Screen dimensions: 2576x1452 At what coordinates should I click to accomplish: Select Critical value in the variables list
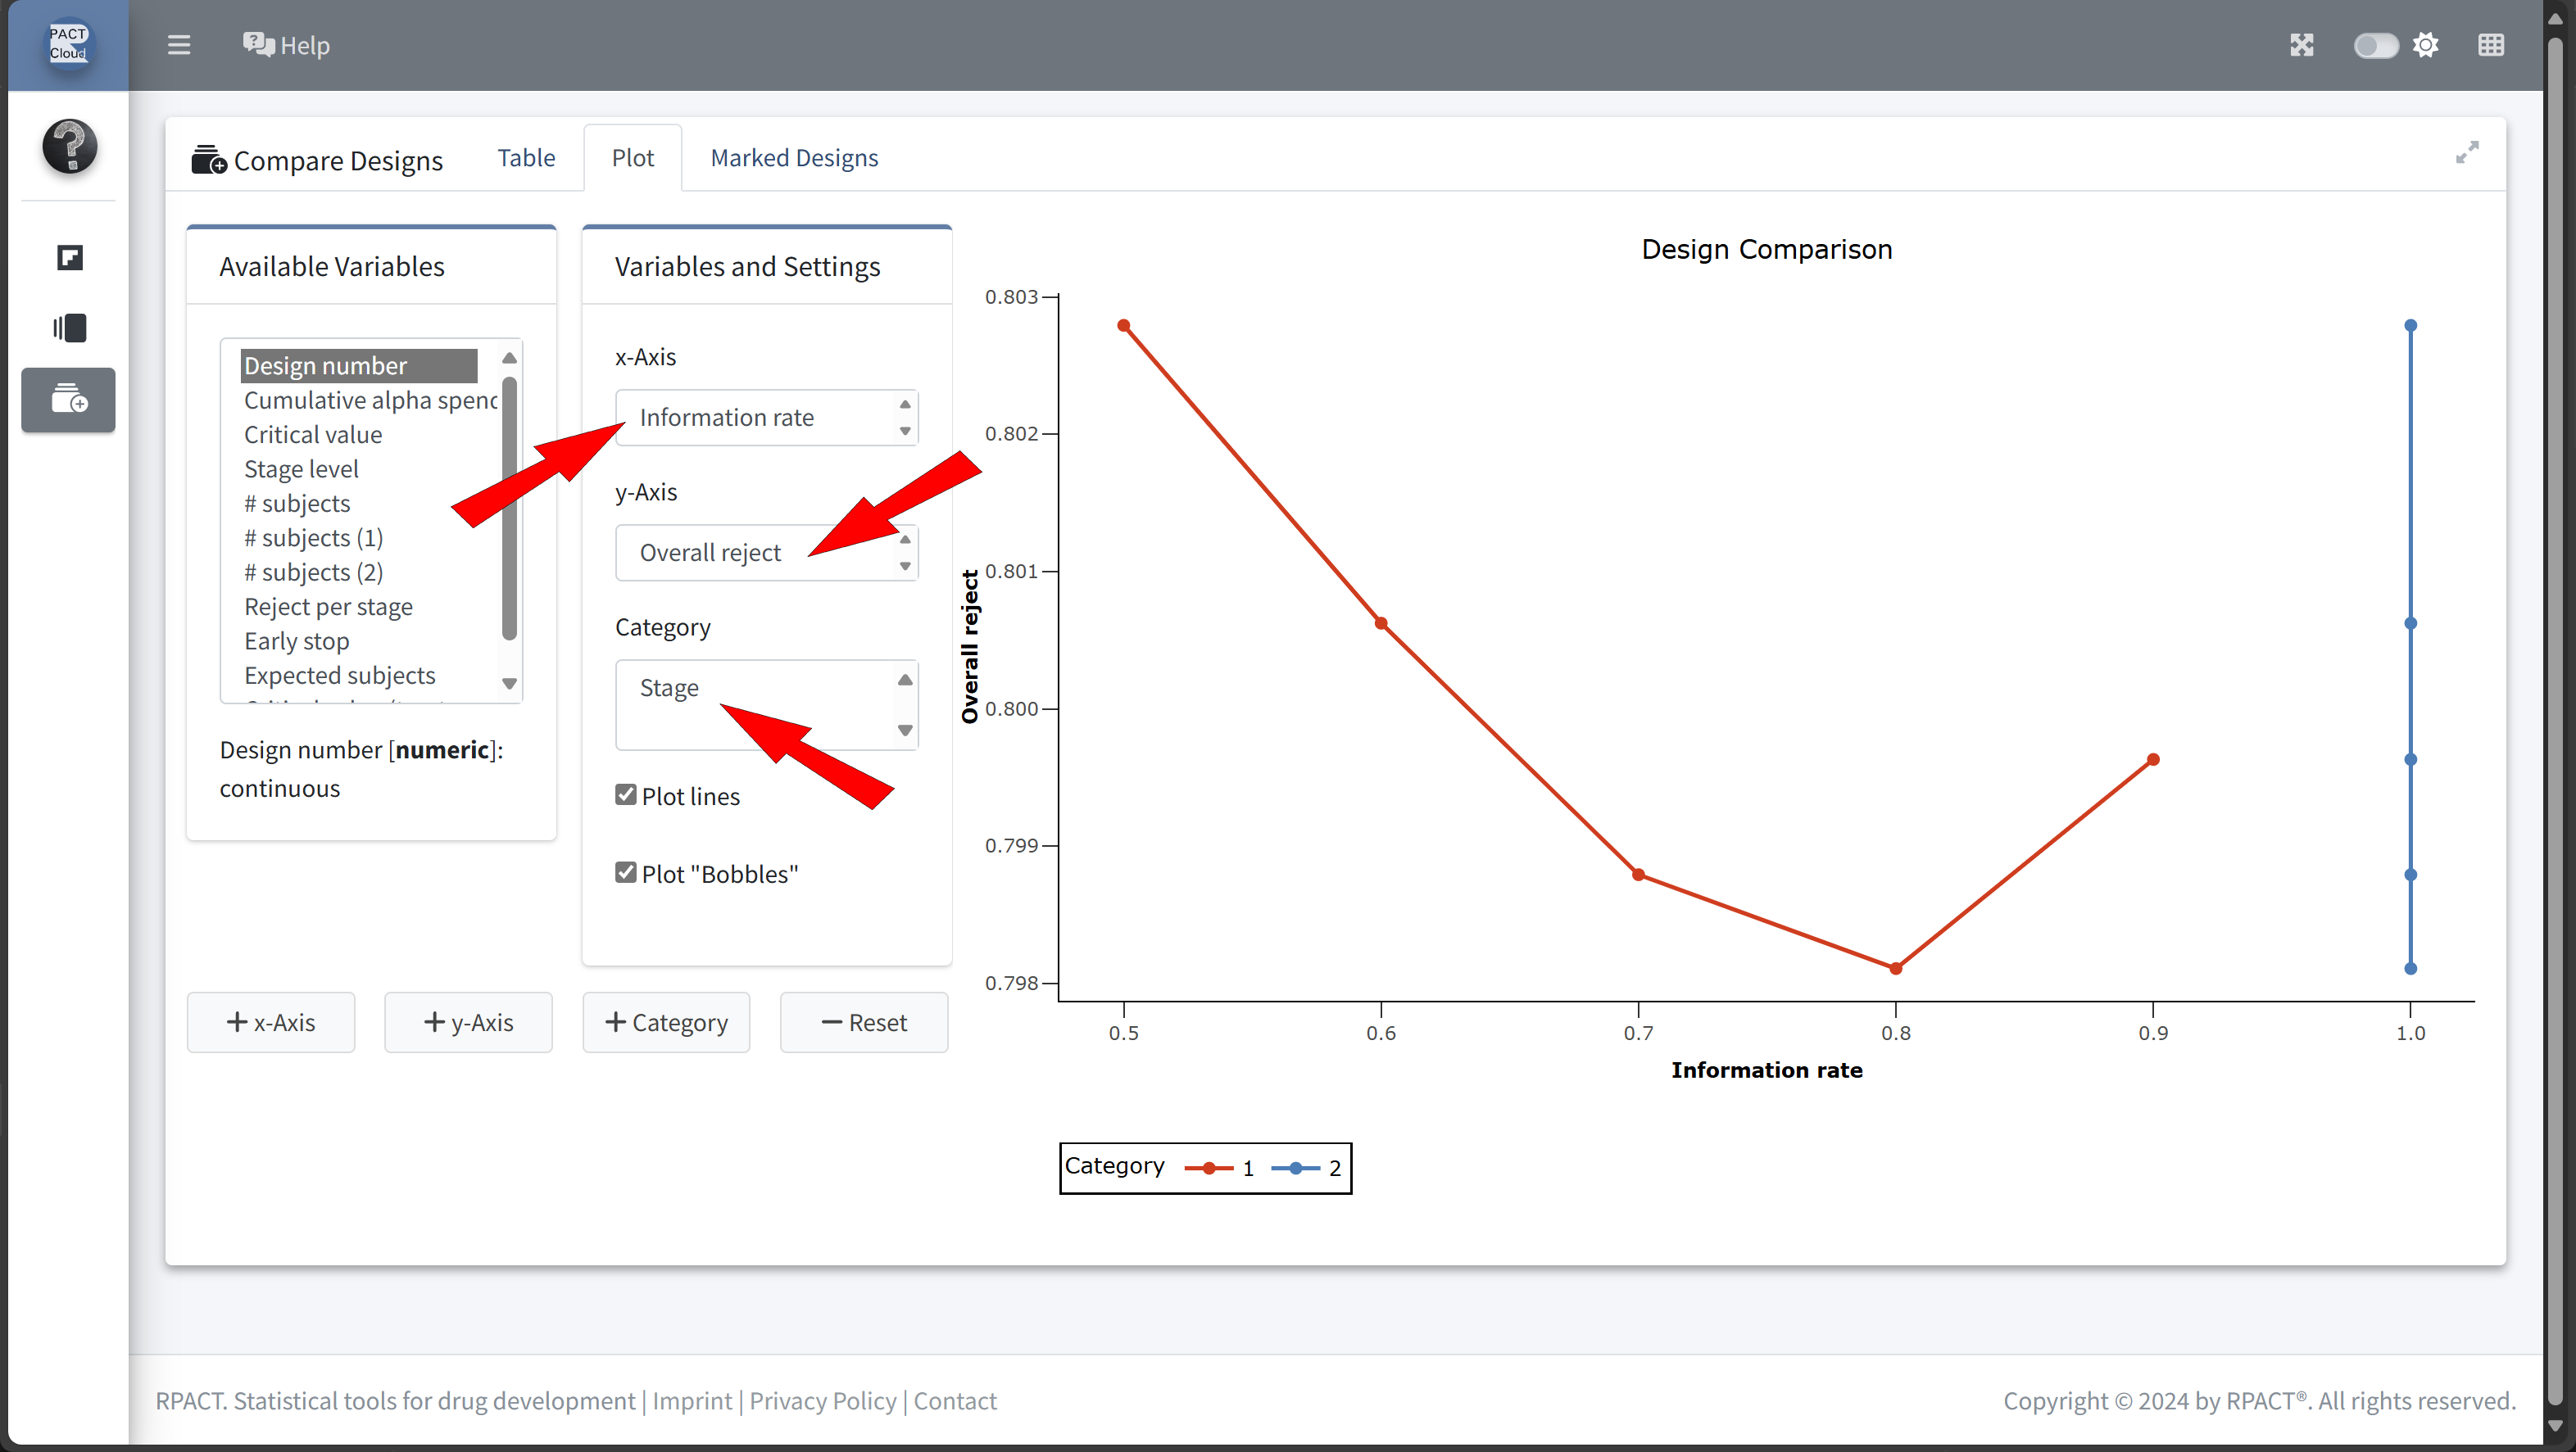(x=313, y=435)
